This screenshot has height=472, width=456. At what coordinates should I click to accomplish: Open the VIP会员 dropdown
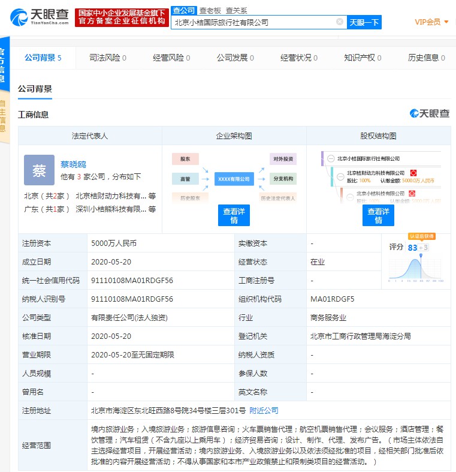(431, 22)
